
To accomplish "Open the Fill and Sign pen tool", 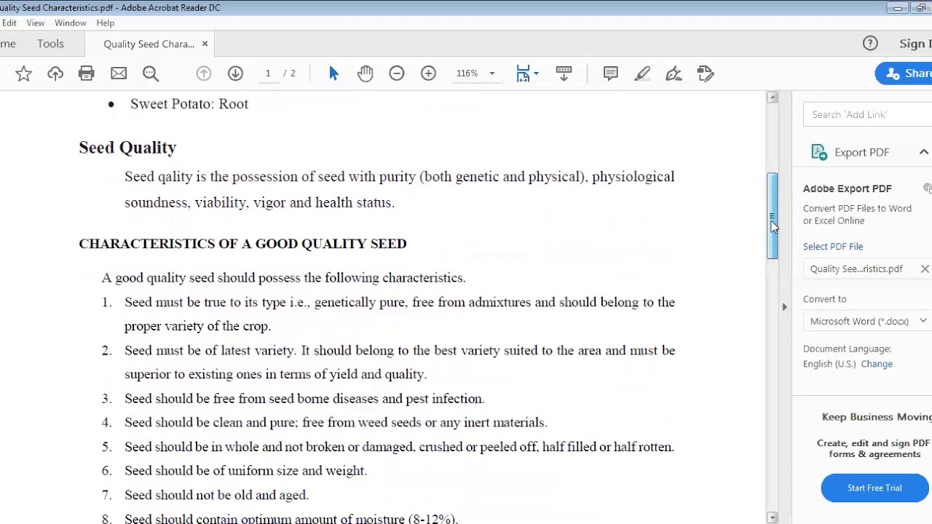I will 674,74.
